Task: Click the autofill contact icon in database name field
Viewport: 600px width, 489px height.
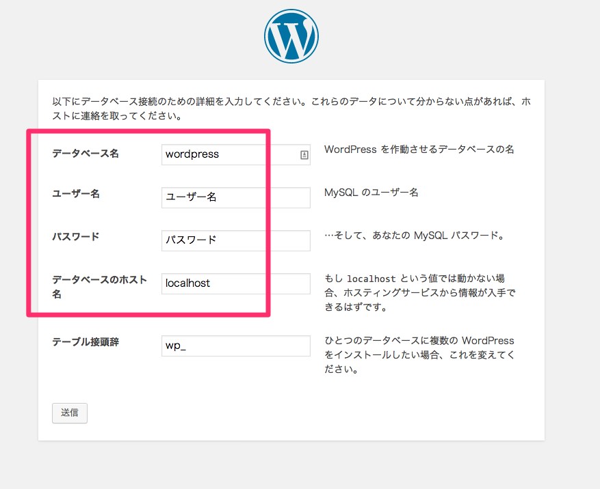Action: [304, 155]
